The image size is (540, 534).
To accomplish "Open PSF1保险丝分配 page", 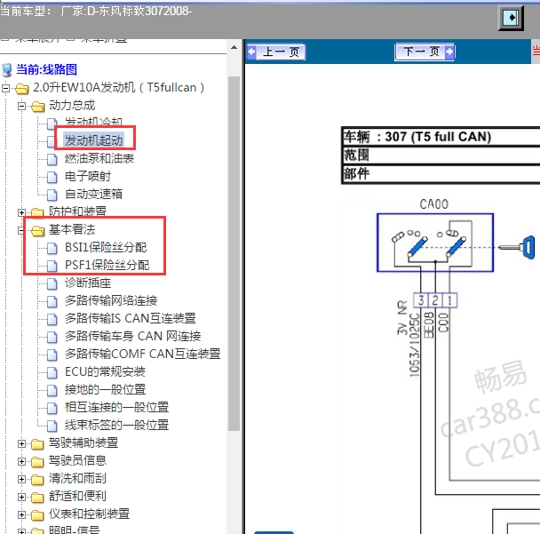I will pos(107,266).
